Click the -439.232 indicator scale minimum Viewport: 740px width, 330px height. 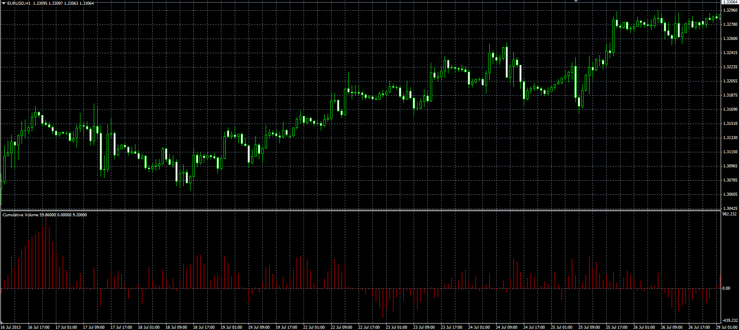[x=731, y=321]
